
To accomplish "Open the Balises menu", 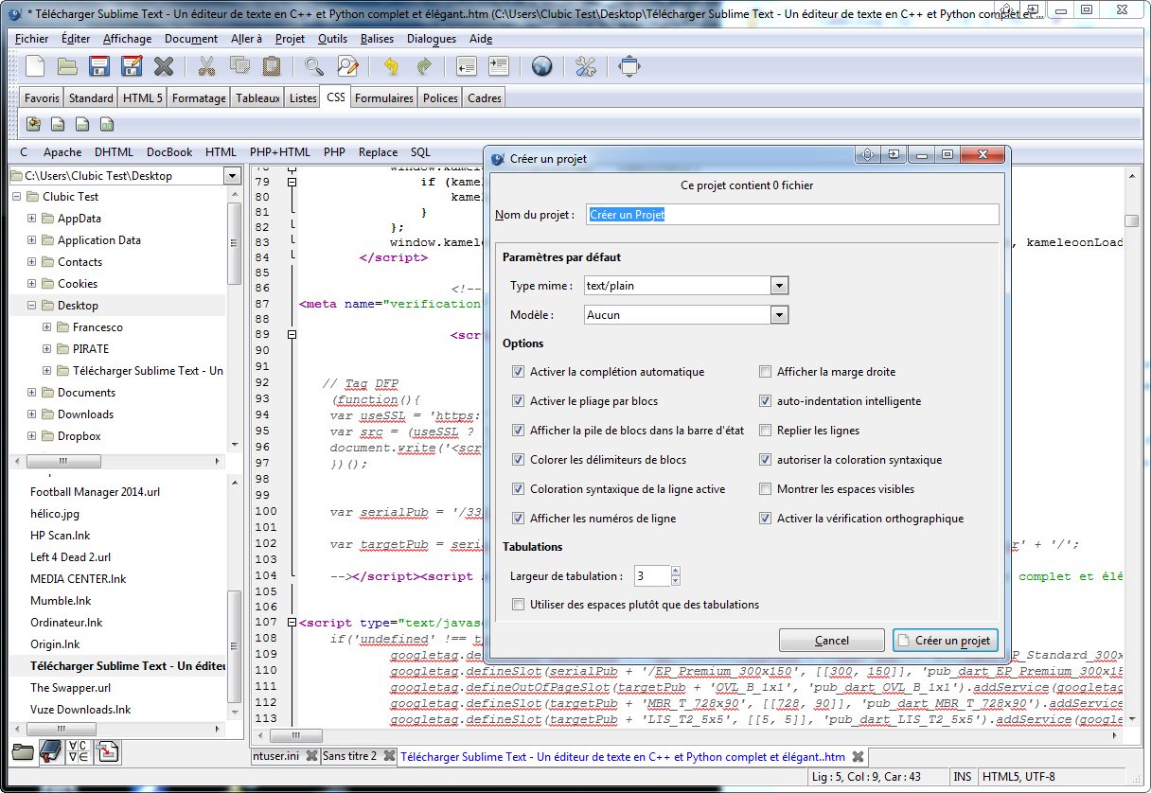I will click(x=378, y=39).
